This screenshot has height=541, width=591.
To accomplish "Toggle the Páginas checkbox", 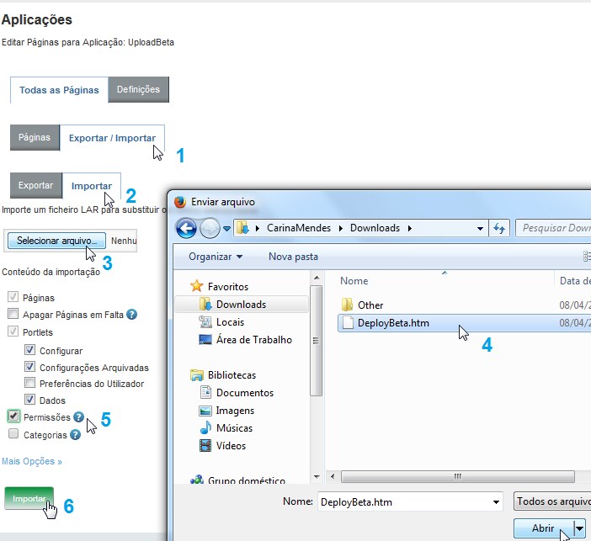I will 13,297.
